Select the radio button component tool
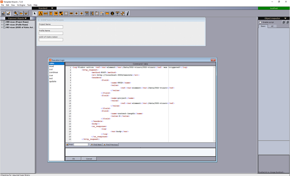Screen dimensions: 290x176 [81, 13]
